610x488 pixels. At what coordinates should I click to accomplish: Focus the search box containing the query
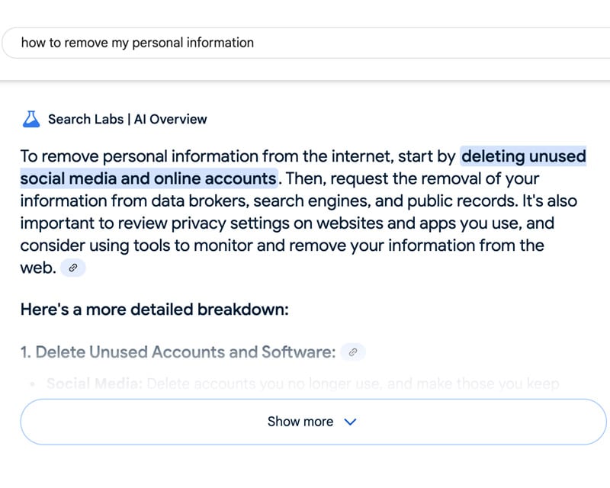(307, 43)
